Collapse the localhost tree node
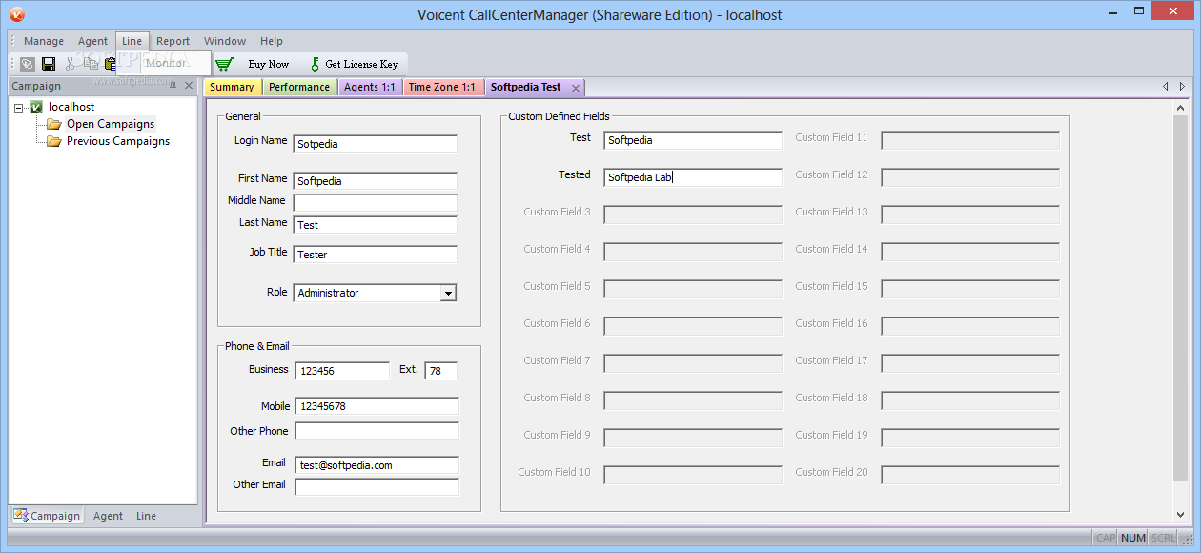The height and width of the screenshot is (553, 1201). [19, 108]
